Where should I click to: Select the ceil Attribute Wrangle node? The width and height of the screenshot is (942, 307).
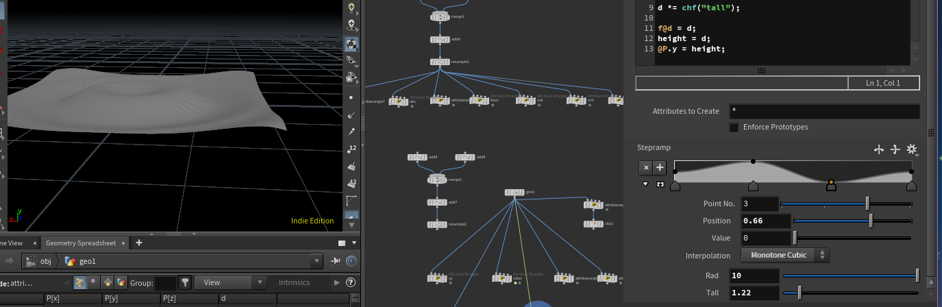[x=526, y=100]
